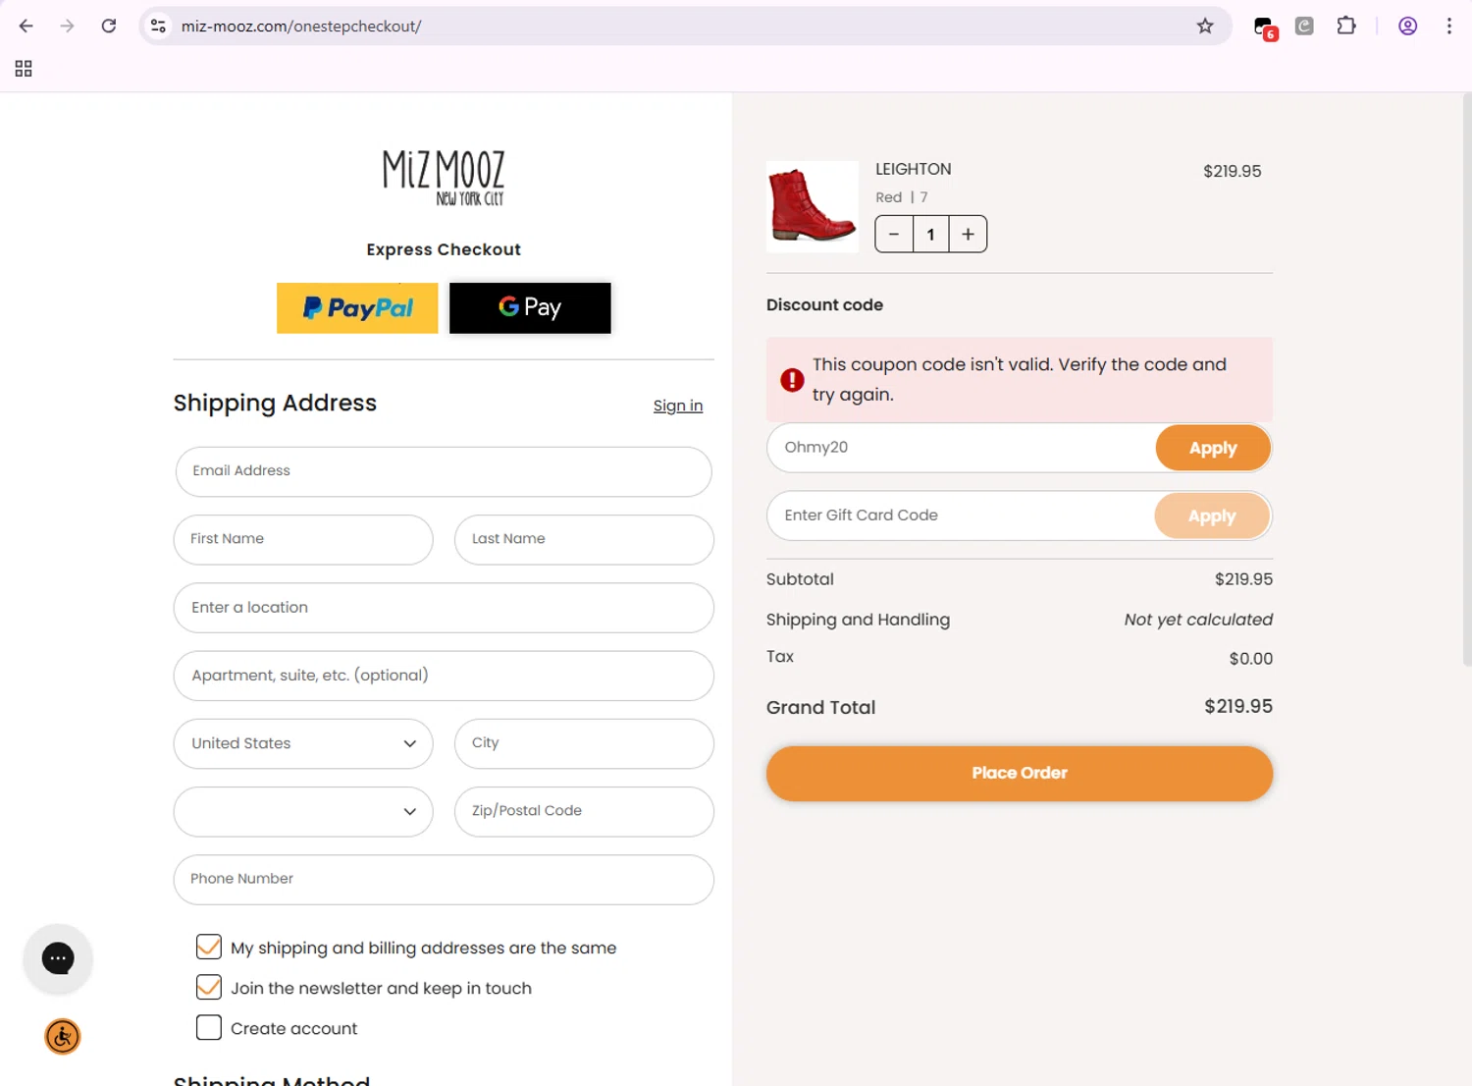Open the accessibility options widget
1472x1086 pixels.
click(x=63, y=1037)
